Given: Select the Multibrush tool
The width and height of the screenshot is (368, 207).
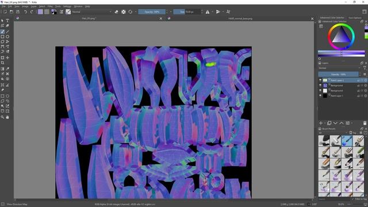Looking at the screenshot, I should (x=7, y=52).
